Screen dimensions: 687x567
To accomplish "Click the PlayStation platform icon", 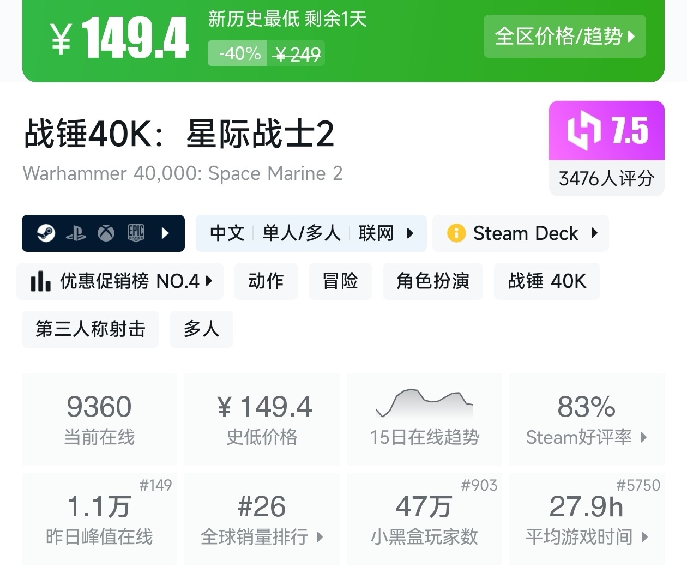I will click(76, 234).
